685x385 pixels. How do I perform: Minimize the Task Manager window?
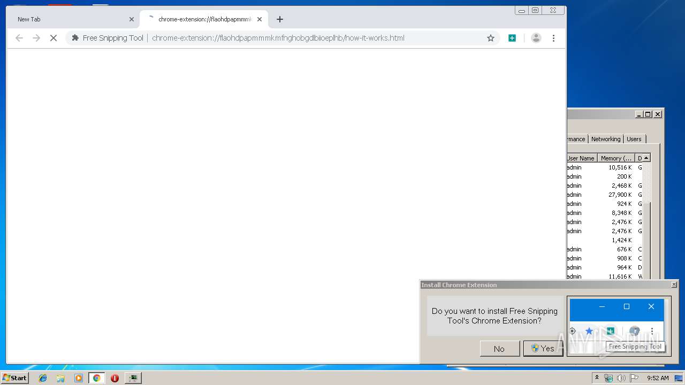coord(639,114)
